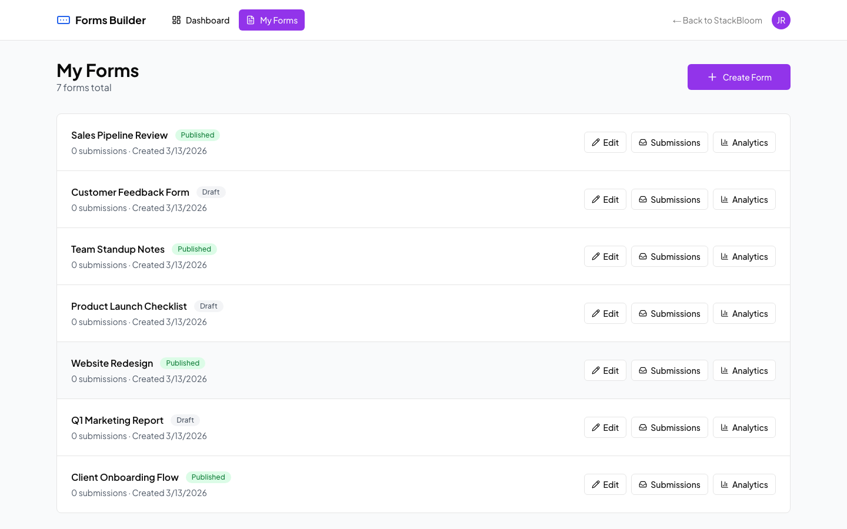The width and height of the screenshot is (847, 529).
Task: Open Submissions for Sales Pipeline Review
Action: pos(669,142)
